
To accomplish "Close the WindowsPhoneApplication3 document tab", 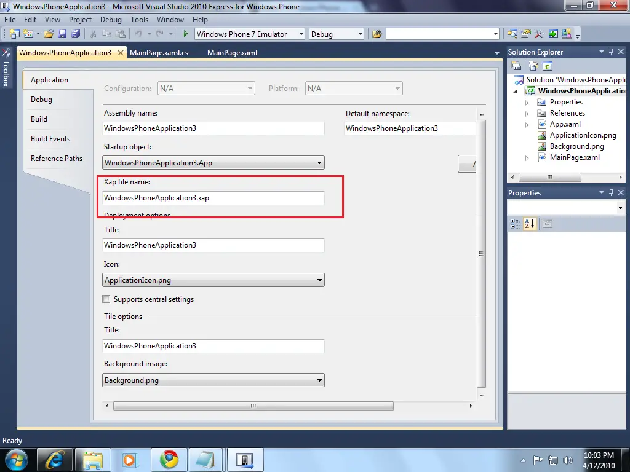I will pyautogui.click(x=121, y=53).
